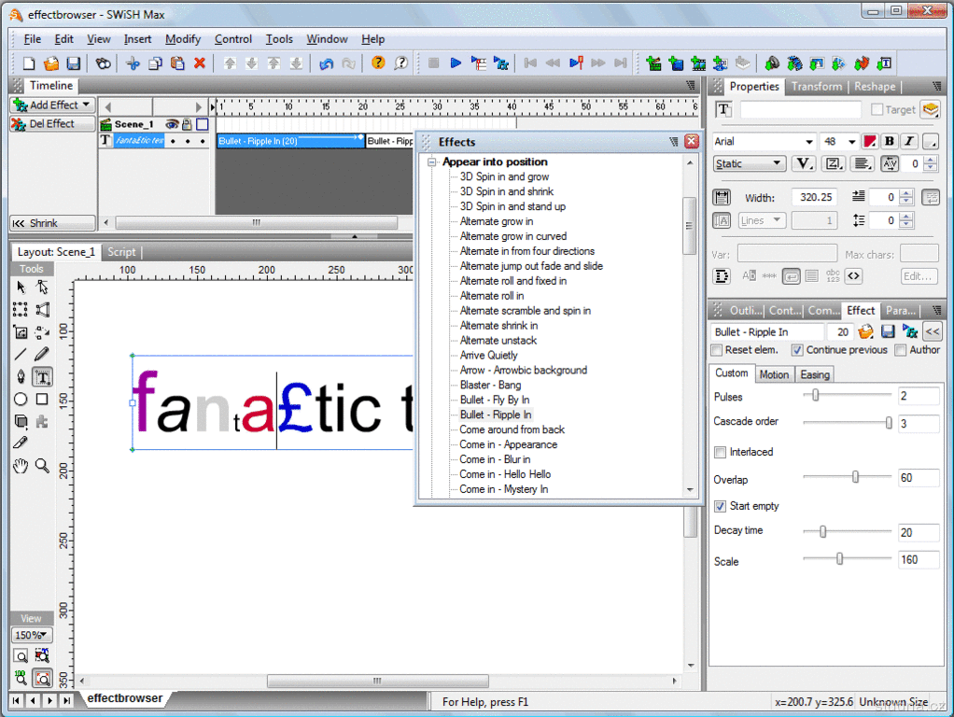Viewport: 954px width, 717px height.
Task: Open the Modify menu
Action: [x=183, y=39]
